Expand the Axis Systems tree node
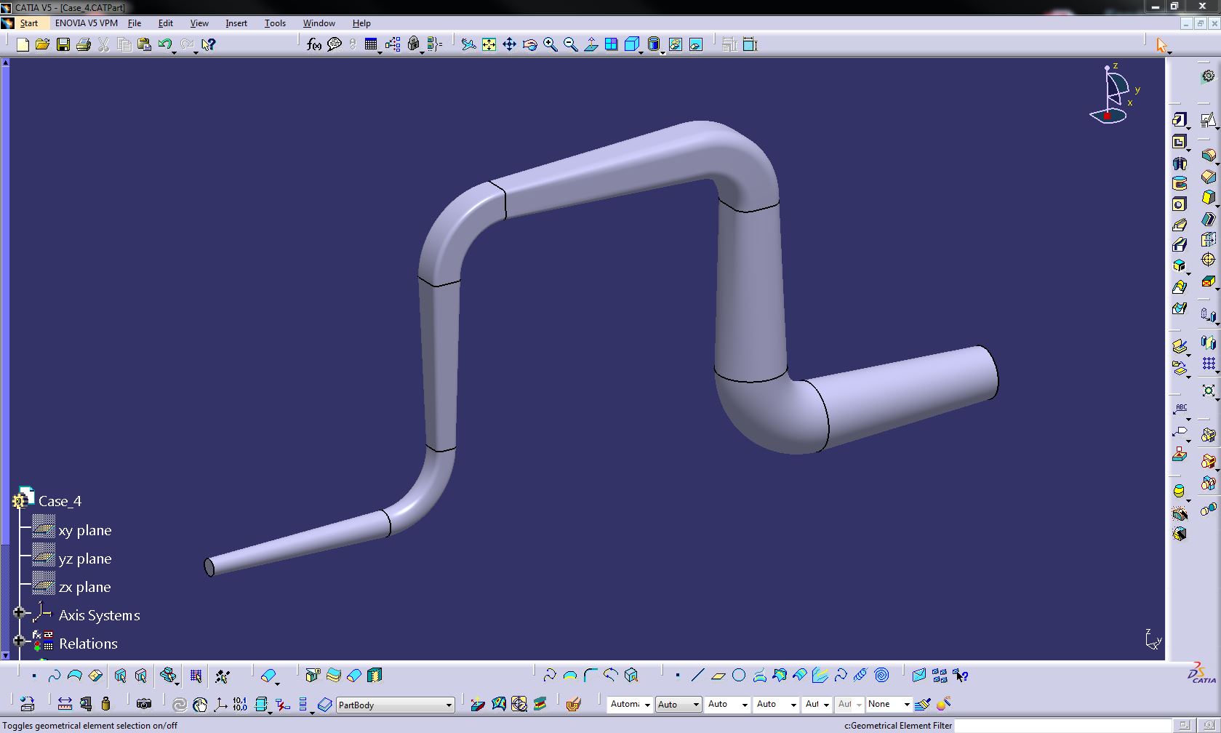Image resolution: width=1221 pixels, height=733 pixels. [x=19, y=613]
